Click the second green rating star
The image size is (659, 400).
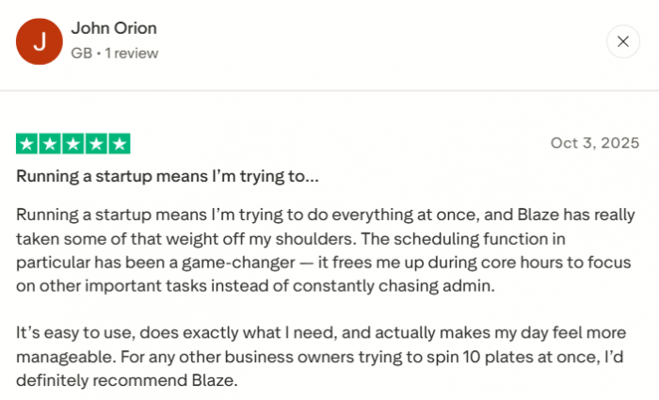[x=50, y=144]
